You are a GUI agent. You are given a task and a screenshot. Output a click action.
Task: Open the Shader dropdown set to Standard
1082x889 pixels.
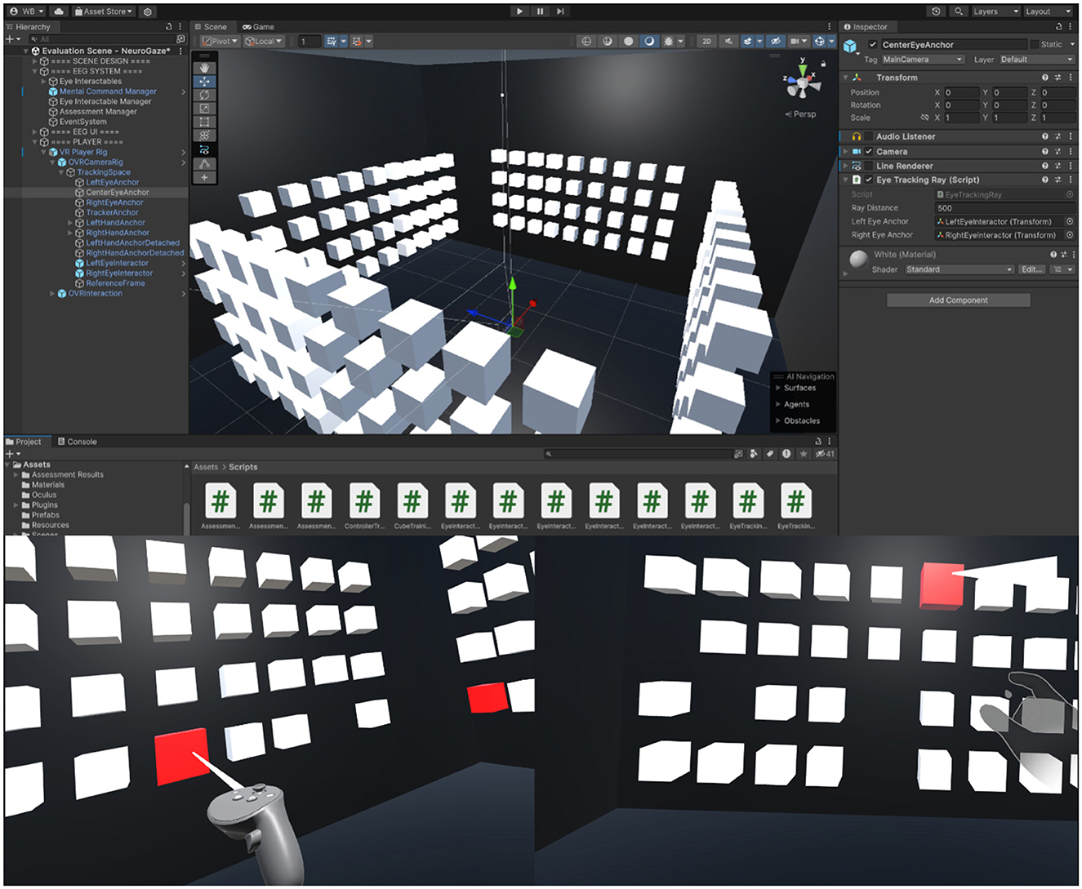(959, 269)
